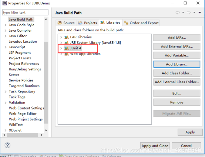Select Run/Debug Settings
205x157 pixels.
click(x=25, y=69)
